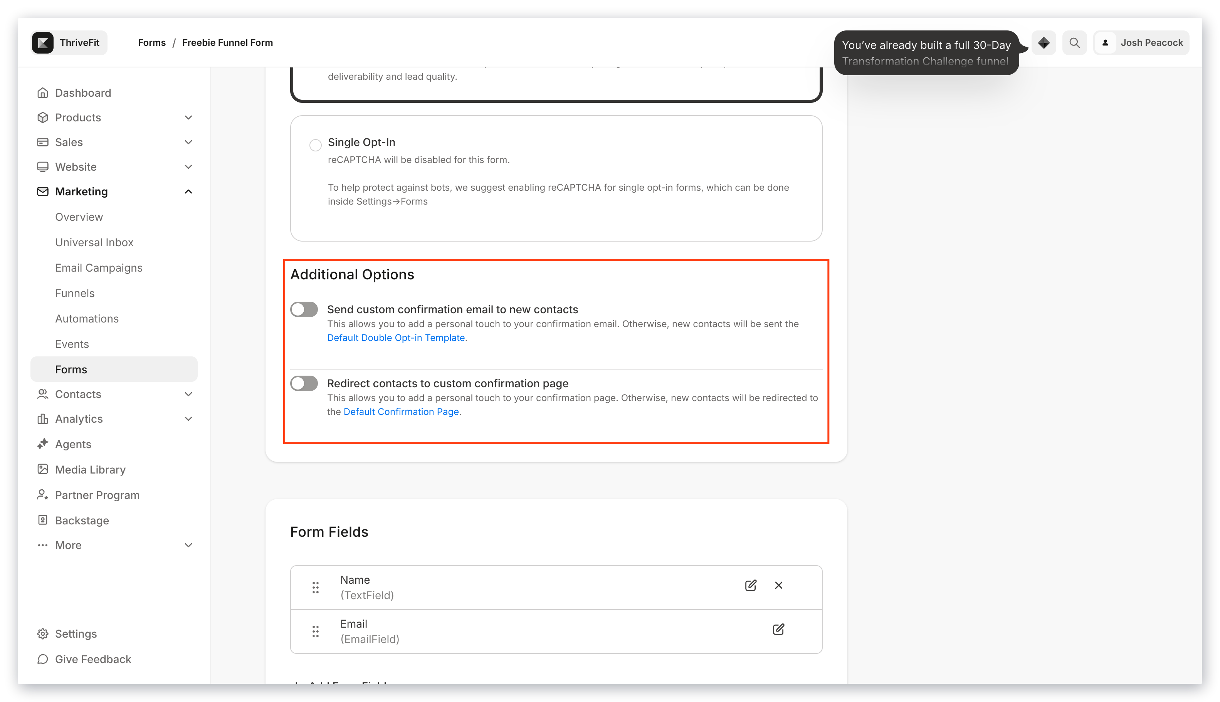Click the Form Fields heading
The height and width of the screenshot is (702, 1220).
329,532
